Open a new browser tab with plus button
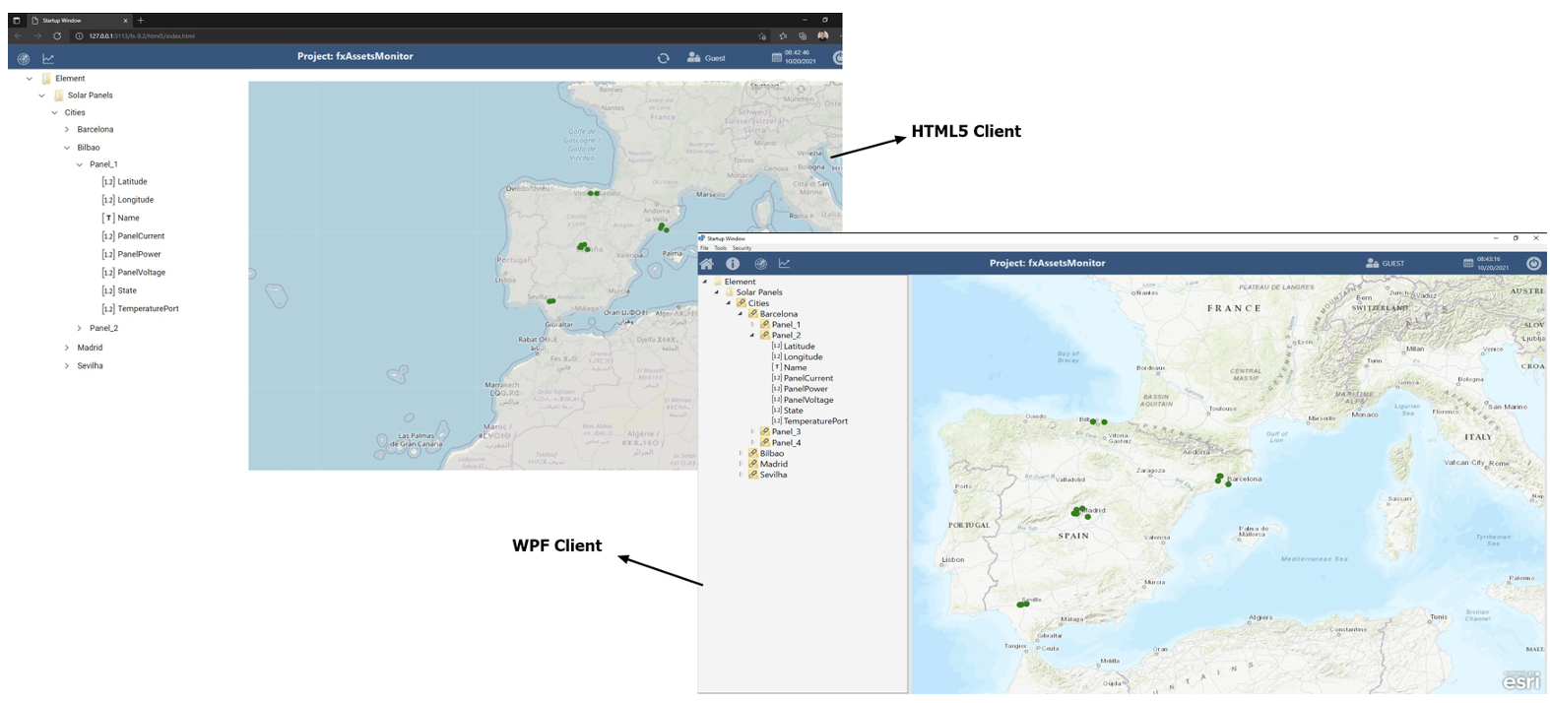This screenshot has height=703, width=1550. pyautogui.click(x=141, y=20)
